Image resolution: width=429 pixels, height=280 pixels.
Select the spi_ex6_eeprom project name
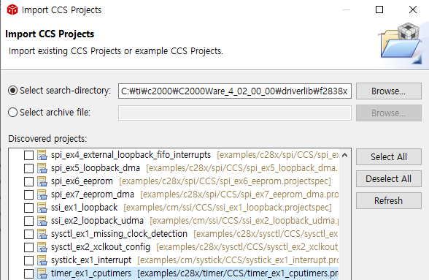tap(82, 181)
